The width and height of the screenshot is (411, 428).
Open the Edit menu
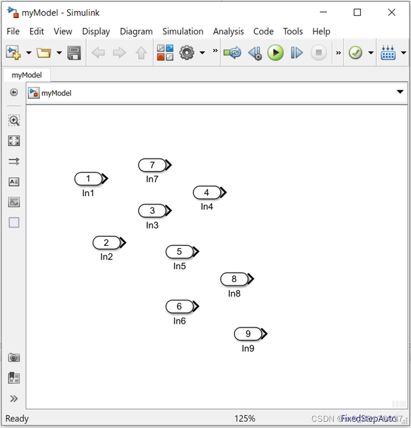coord(37,31)
